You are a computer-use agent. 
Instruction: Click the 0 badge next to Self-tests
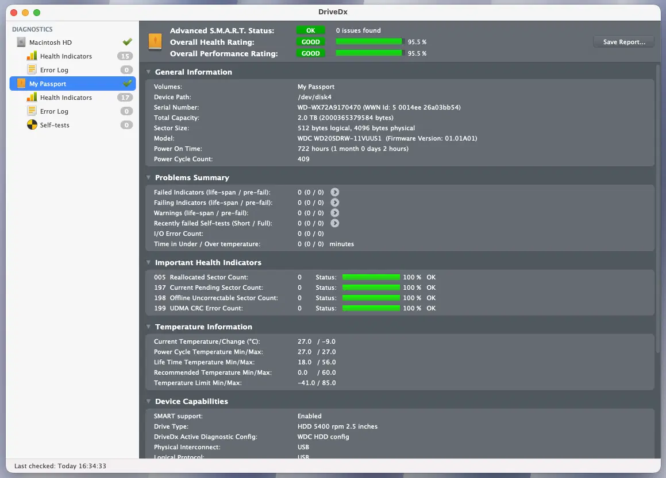(x=126, y=125)
